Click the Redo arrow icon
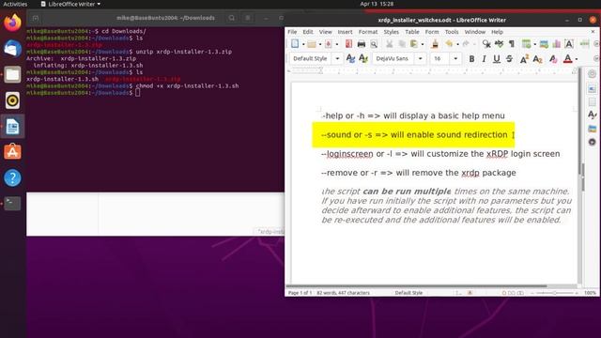This screenshot has width=601, height=338. pos(466,44)
